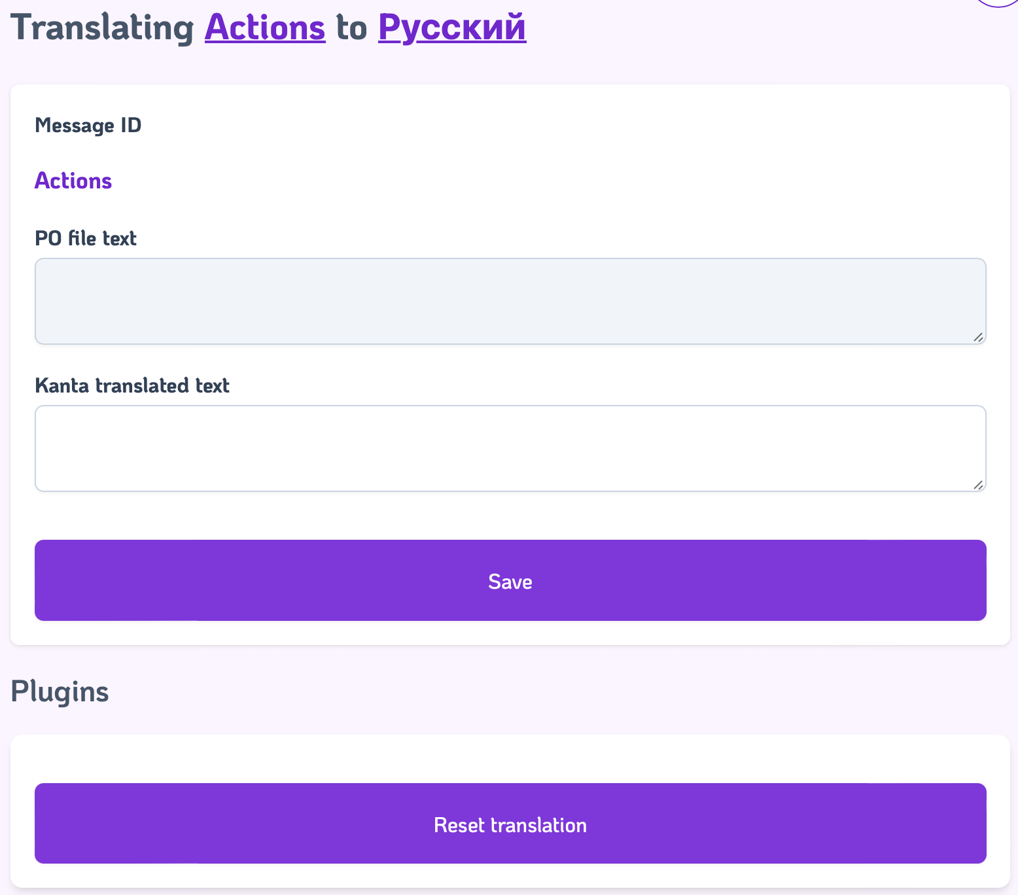
Task: Select the Message ID label
Action: (88, 125)
